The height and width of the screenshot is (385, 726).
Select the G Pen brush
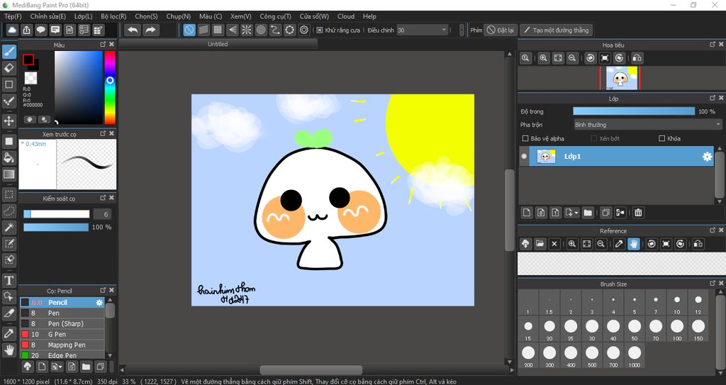click(x=57, y=334)
